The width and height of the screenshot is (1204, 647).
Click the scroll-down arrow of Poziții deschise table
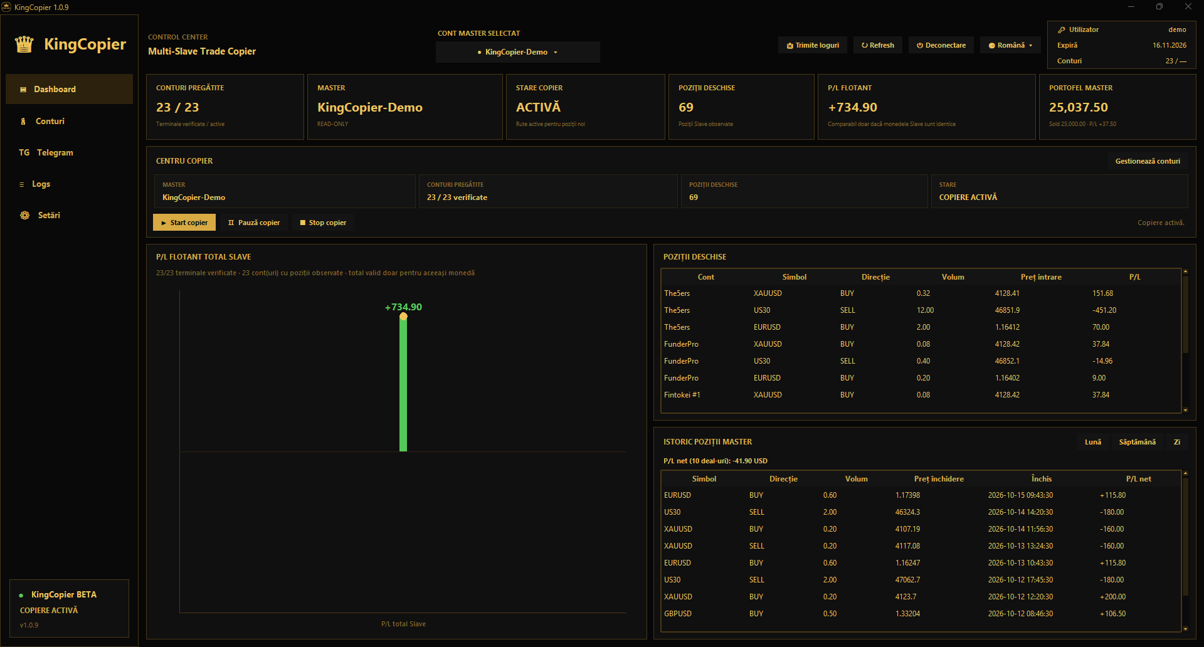(1185, 410)
